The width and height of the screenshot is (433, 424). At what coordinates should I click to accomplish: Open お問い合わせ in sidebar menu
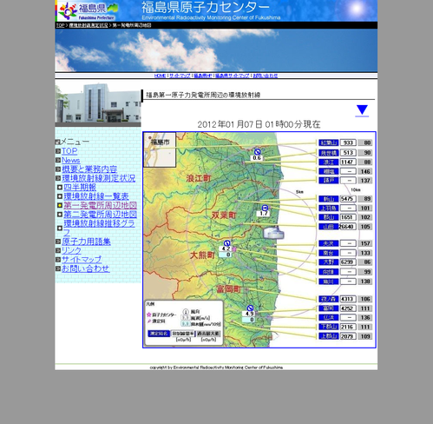(x=86, y=268)
